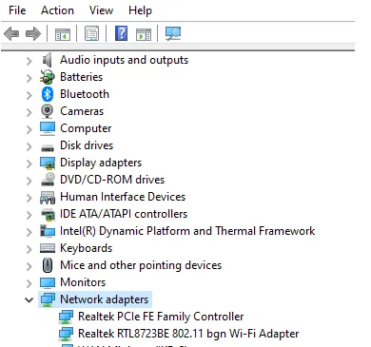Click the Batteries icon
371x347 pixels.
click(48, 77)
